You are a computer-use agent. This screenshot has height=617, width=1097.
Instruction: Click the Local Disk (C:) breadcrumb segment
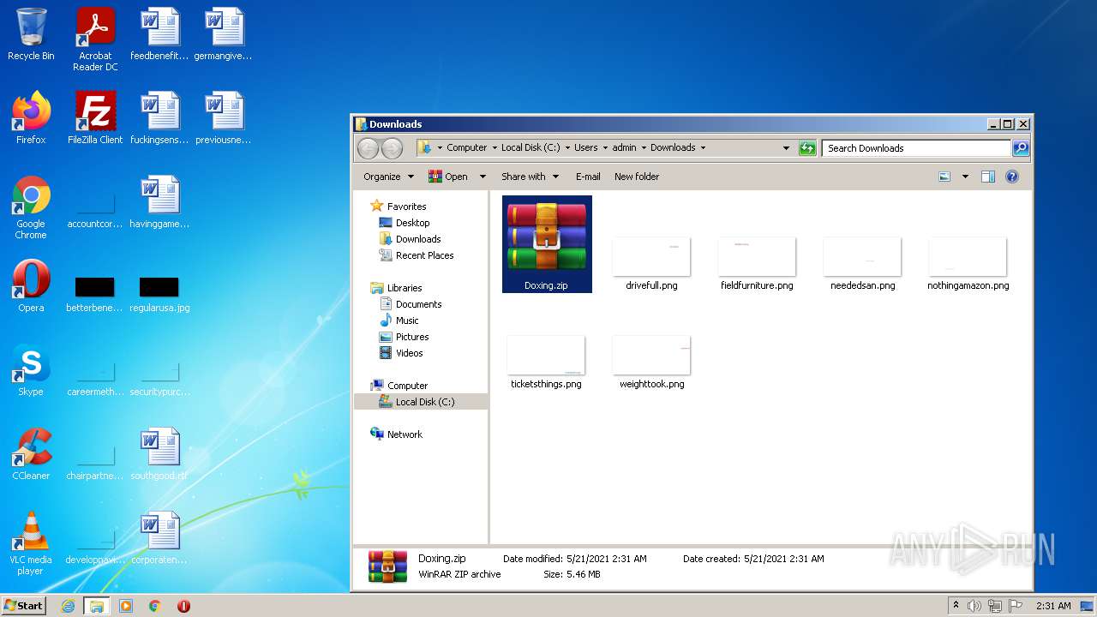coord(531,147)
